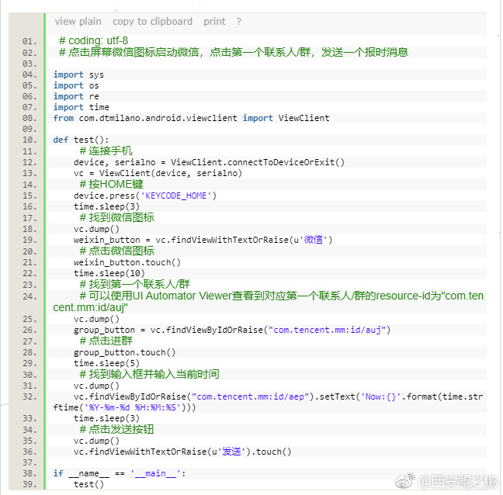This screenshot has height=495, width=503.
Task: Click the UI Automator Viewer comment line
Action: tap(269, 302)
